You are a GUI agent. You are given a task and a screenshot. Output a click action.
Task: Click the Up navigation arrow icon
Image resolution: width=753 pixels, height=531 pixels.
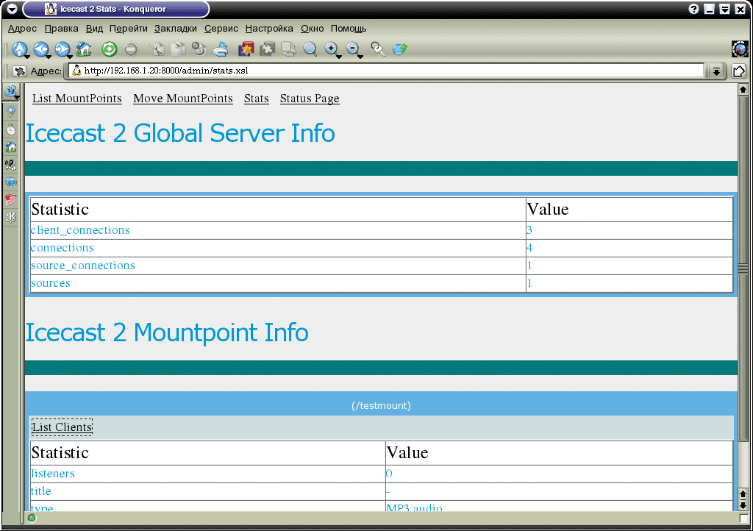point(20,49)
